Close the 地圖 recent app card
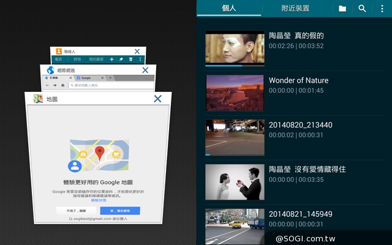Screen dimensions: 392x245 click(158, 99)
